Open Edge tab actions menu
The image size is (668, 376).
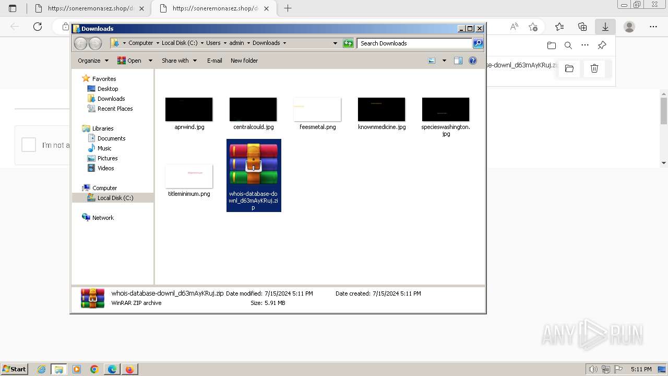[x=13, y=8]
